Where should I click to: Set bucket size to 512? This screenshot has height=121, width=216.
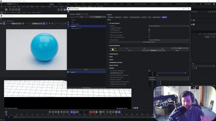click(180, 48)
